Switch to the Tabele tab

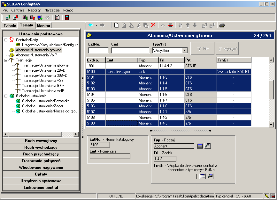10,26
